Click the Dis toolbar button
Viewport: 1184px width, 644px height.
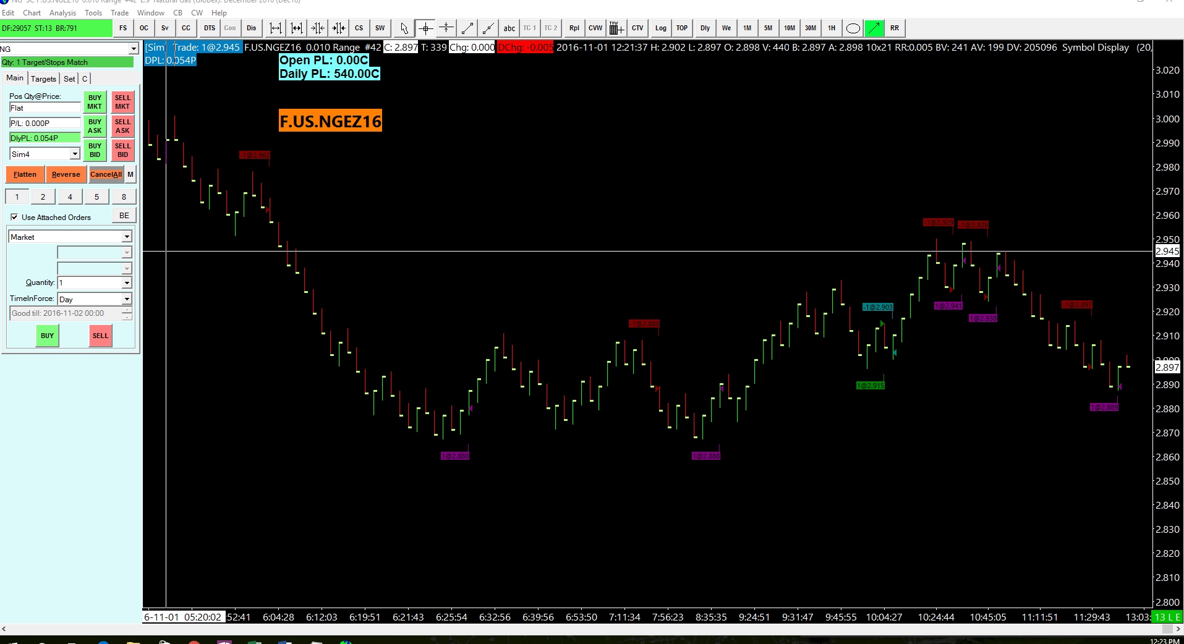tap(251, 28)
